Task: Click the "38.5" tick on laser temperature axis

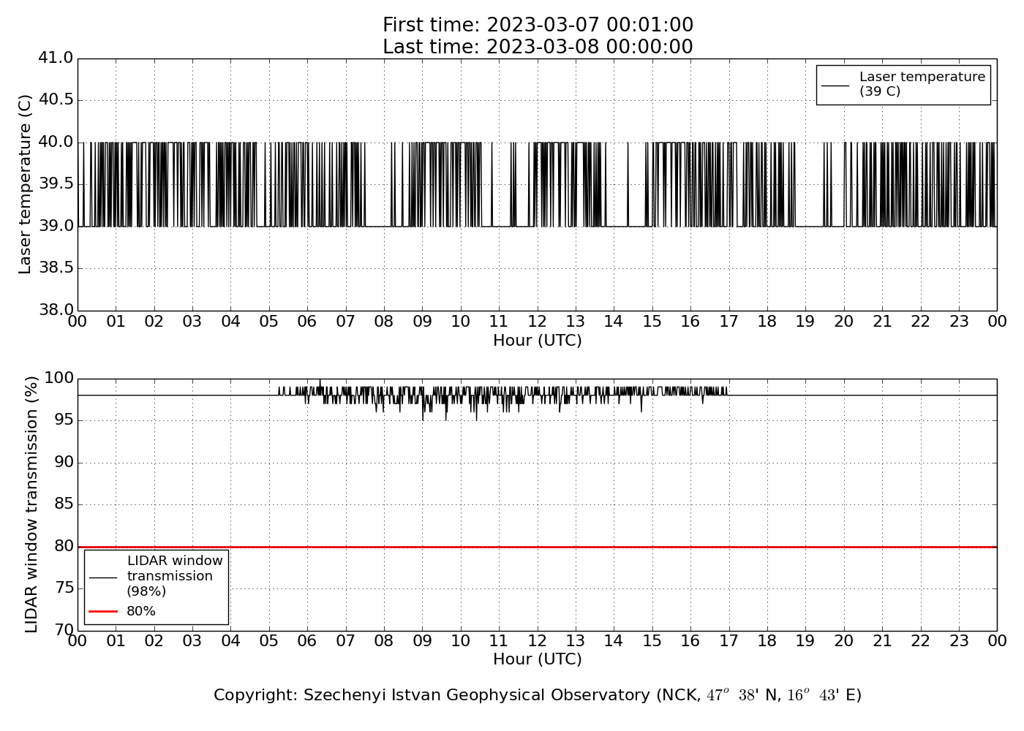Action: pyautogui.click(x=56, y=268)
